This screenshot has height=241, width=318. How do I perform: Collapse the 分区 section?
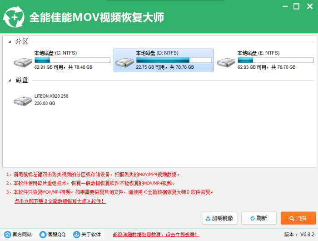point(10,42)
